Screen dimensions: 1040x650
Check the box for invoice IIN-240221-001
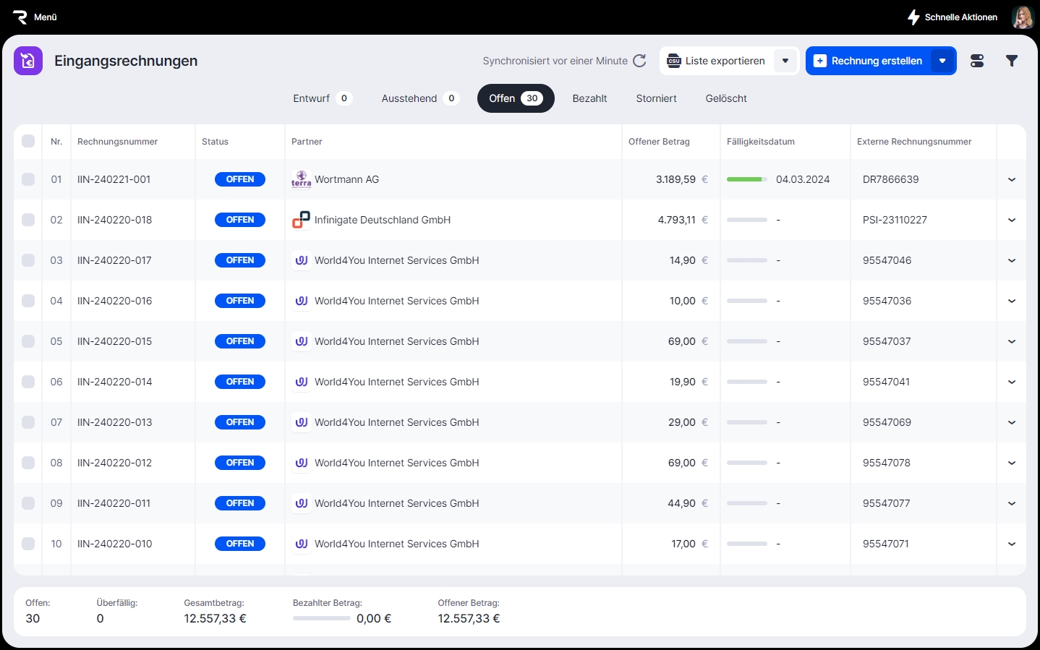pos(28,179)
